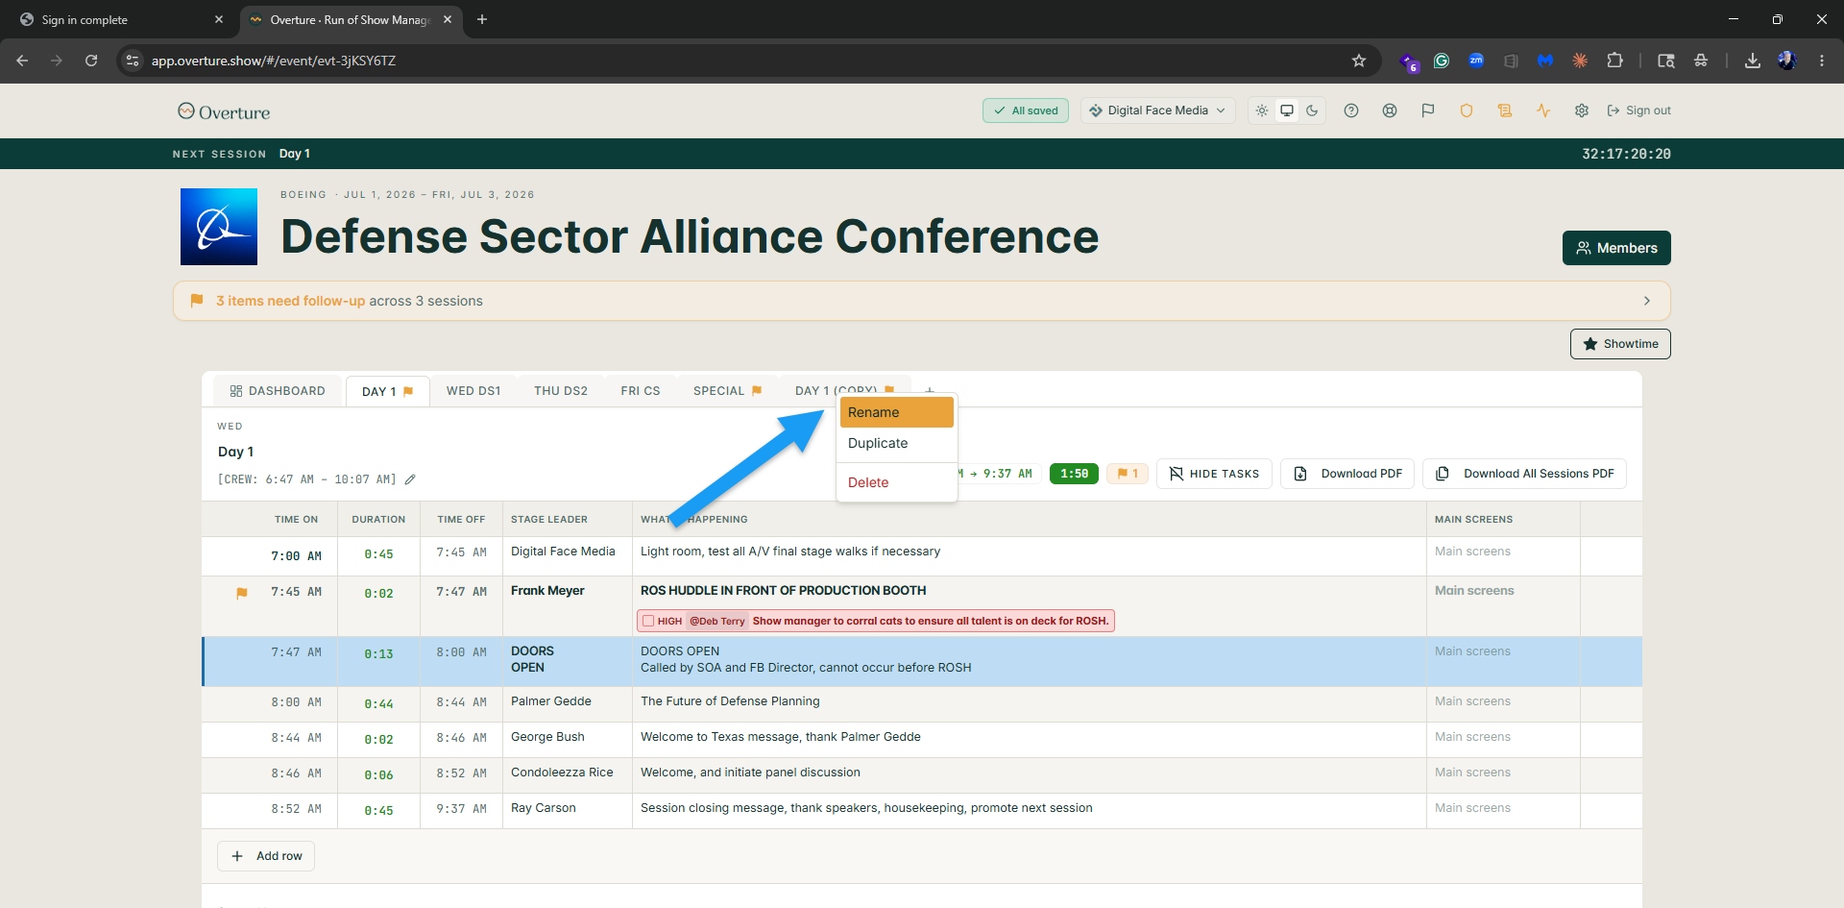This screenshot has height=908, width=1844.
Task: Click the Boeing event logo thumbnail
Action: 219,227
